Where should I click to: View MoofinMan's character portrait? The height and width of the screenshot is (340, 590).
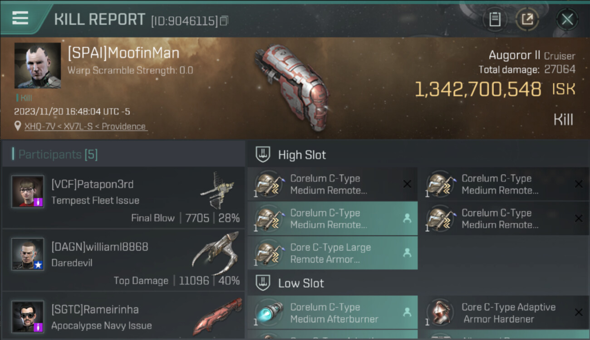[x=38, y=66]
